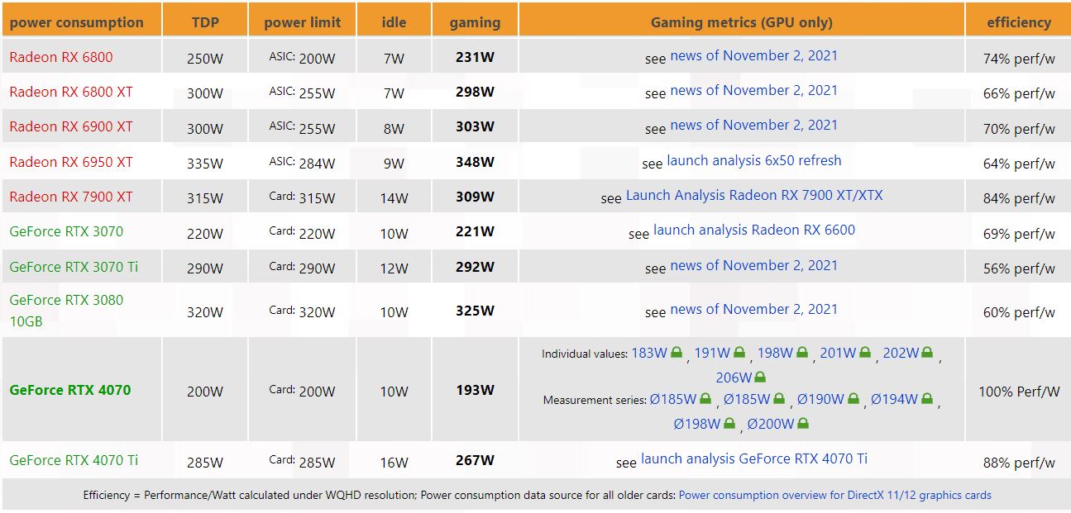Open the news link in Radeon RX 6800 row
This screenshot has width=1071, height=513.
pos(753,55)
